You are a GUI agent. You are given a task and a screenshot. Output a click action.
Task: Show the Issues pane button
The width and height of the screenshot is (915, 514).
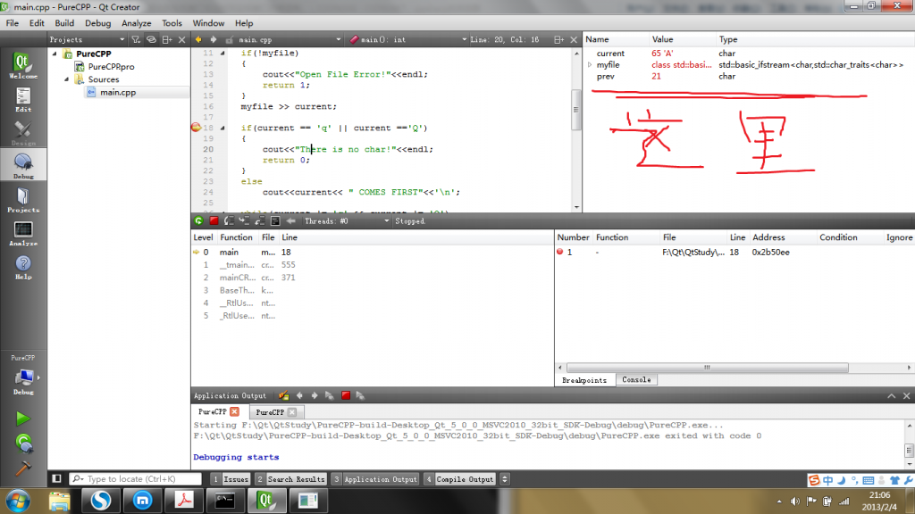231,479
